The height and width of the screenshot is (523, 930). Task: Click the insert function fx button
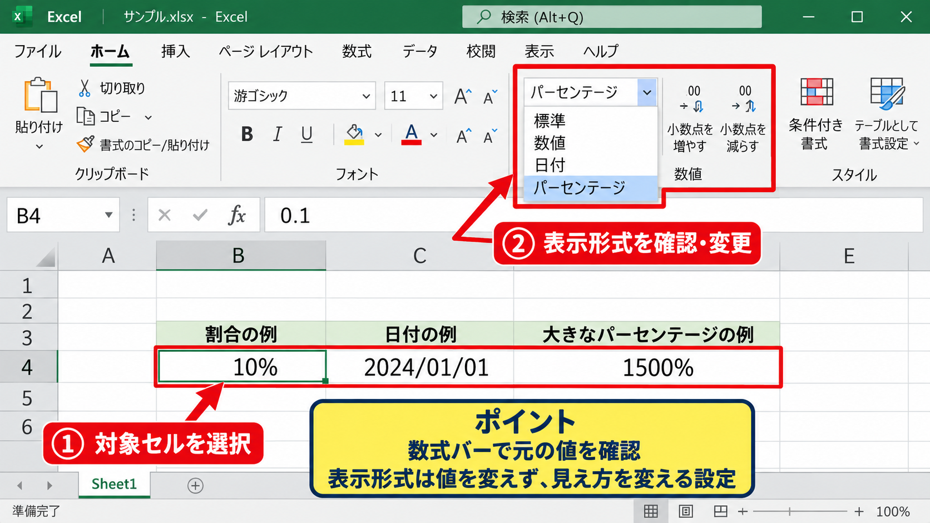point(237,215)
